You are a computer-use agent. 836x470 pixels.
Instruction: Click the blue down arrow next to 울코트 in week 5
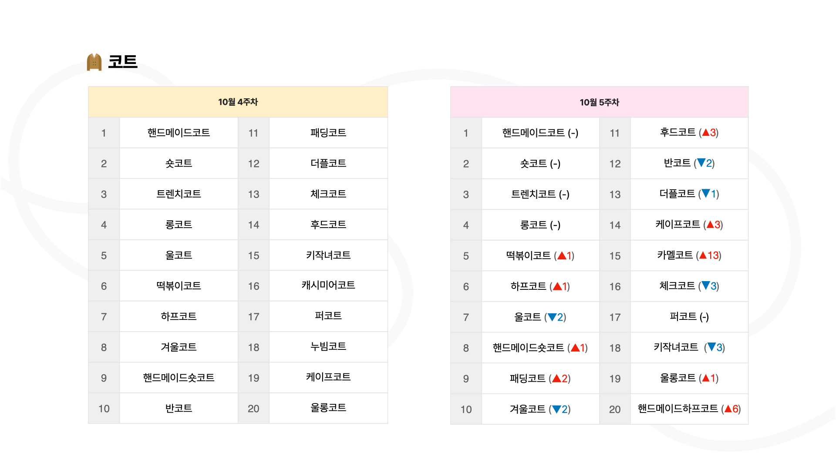point(552,317)
